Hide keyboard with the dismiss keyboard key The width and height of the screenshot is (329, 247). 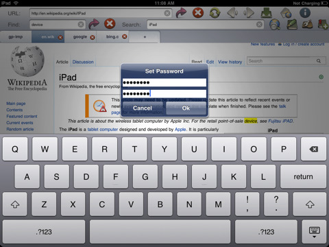tap(314, 232)
